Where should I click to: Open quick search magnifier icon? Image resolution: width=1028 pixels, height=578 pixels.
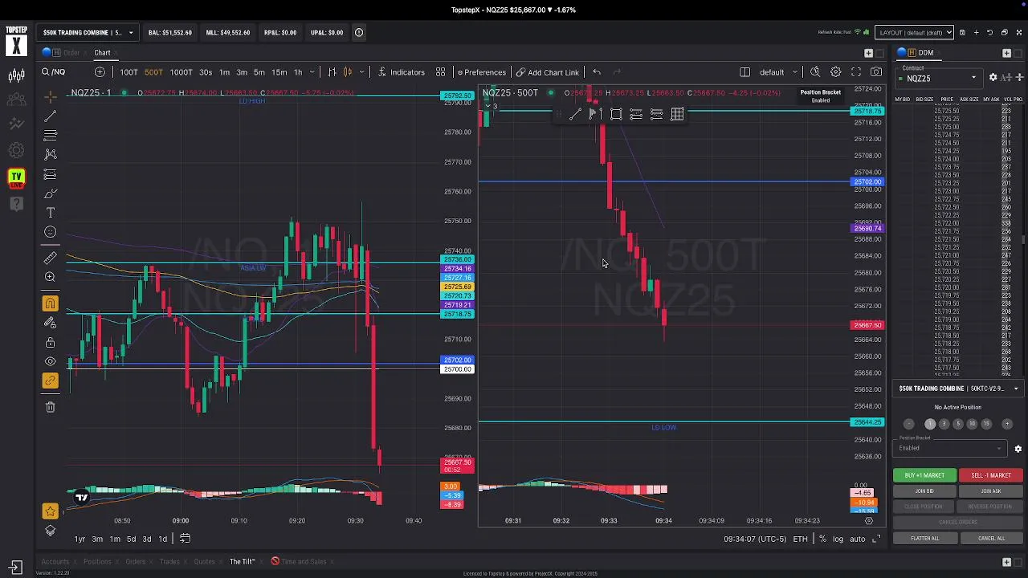point(815,72)
